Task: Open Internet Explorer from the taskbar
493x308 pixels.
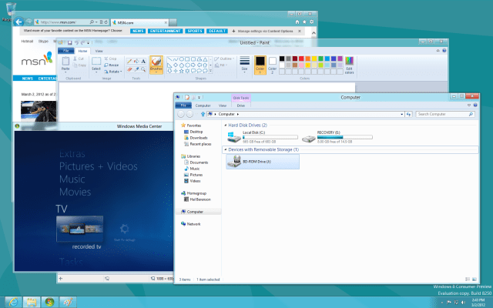Action: 13,300
